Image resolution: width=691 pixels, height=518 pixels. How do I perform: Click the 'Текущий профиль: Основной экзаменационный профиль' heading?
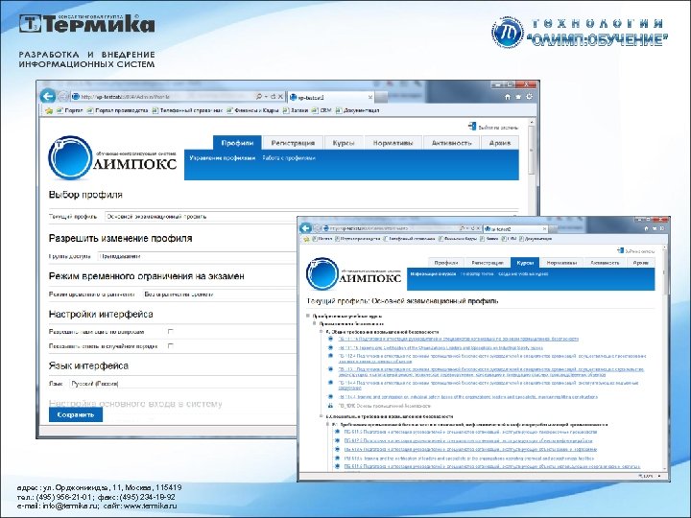[x=402, y=301]
